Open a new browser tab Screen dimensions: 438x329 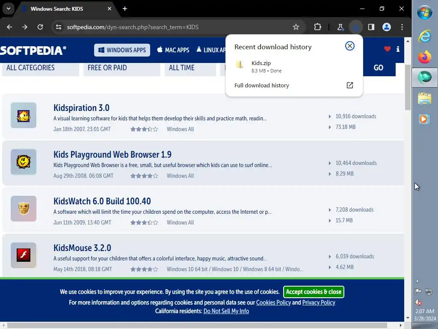(x=125, y=9)
